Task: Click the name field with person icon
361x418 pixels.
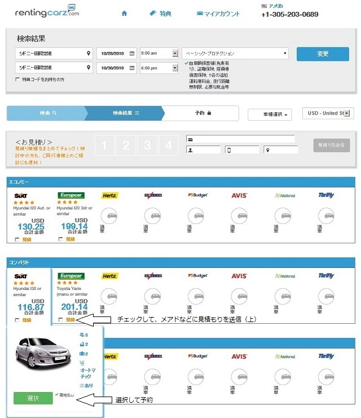Action: pos(203,150)
